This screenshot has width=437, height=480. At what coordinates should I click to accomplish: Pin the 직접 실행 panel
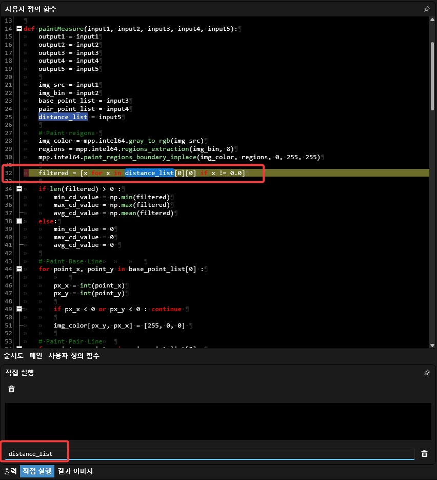[x=426, y=373]
